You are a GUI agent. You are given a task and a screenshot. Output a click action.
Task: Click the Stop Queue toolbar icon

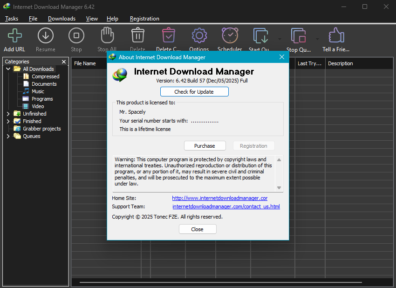(x=298, y=36)
